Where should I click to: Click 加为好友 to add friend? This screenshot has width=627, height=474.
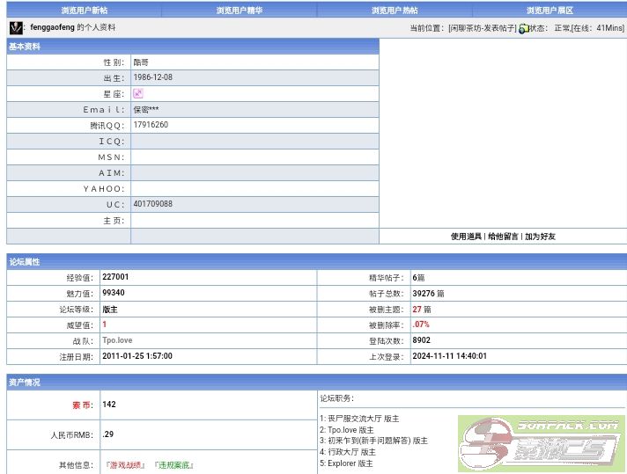tap(540, 237)
